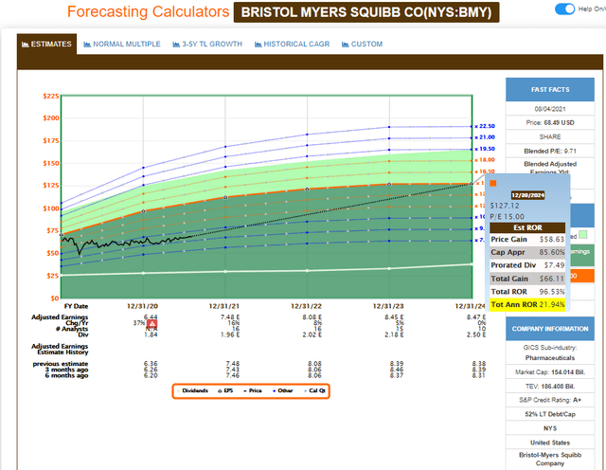Screen dimensions: 606x470
Task: Click the orange bar in the sidebar
Action: (582, 276)
